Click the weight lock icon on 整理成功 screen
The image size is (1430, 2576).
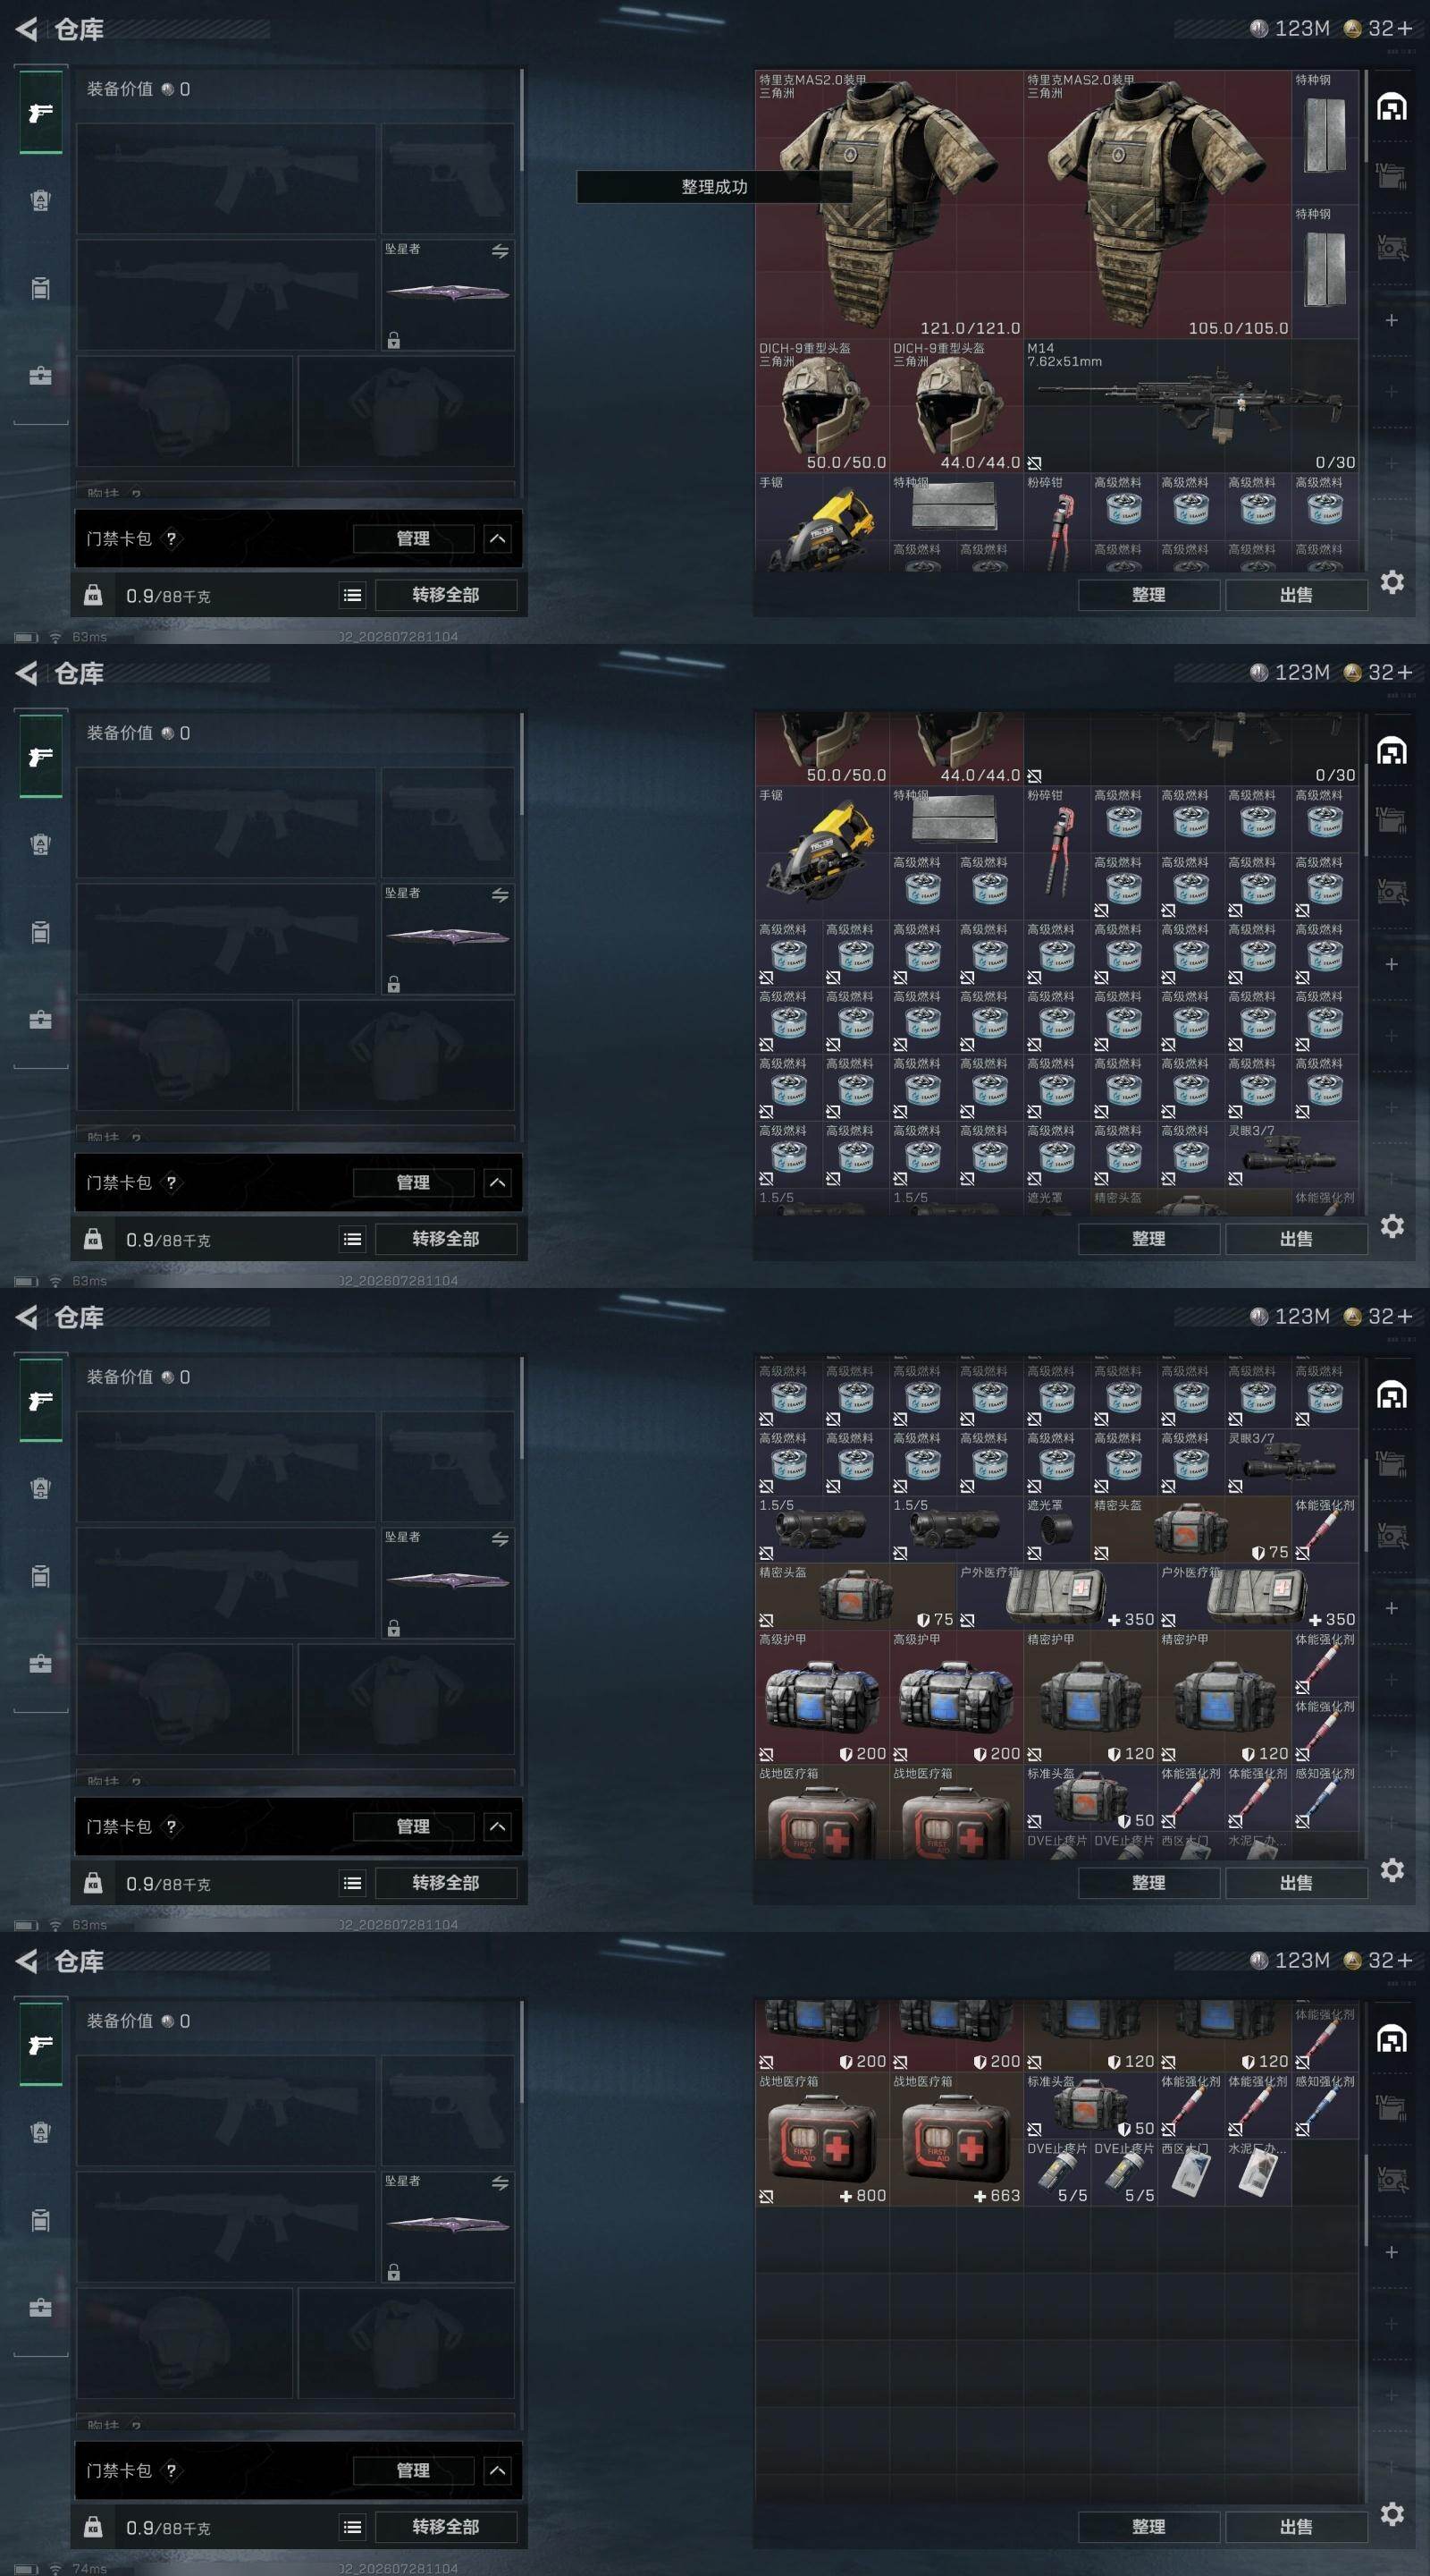93,595
